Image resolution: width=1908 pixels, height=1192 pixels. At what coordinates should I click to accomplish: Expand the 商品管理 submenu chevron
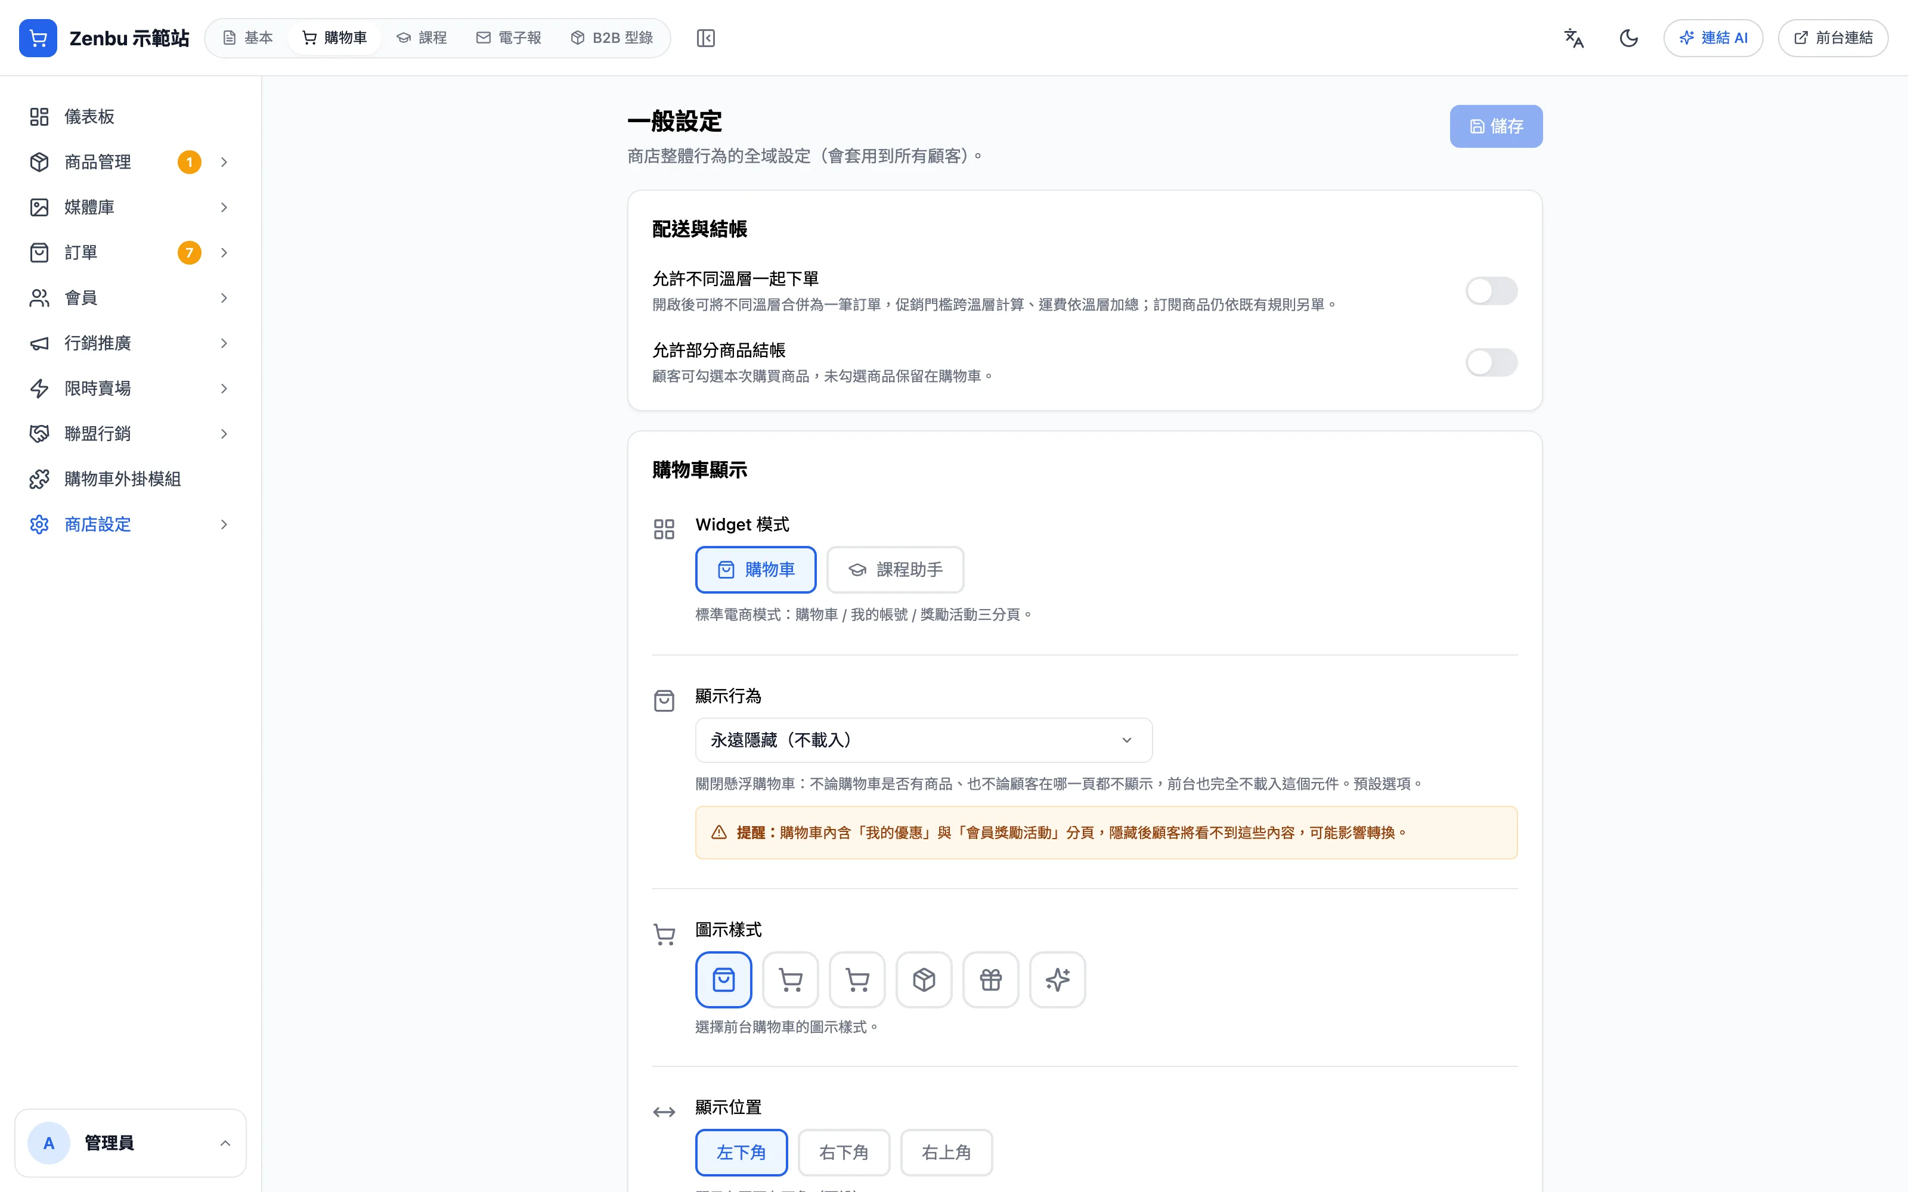(x=224, y=162)
